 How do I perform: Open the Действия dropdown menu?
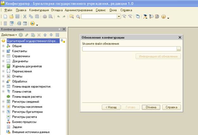tap(9, 35)
